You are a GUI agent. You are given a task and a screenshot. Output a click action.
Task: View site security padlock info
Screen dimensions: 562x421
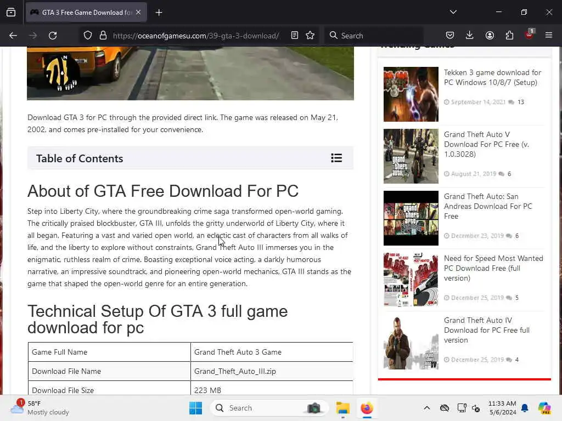pos(103,36)
